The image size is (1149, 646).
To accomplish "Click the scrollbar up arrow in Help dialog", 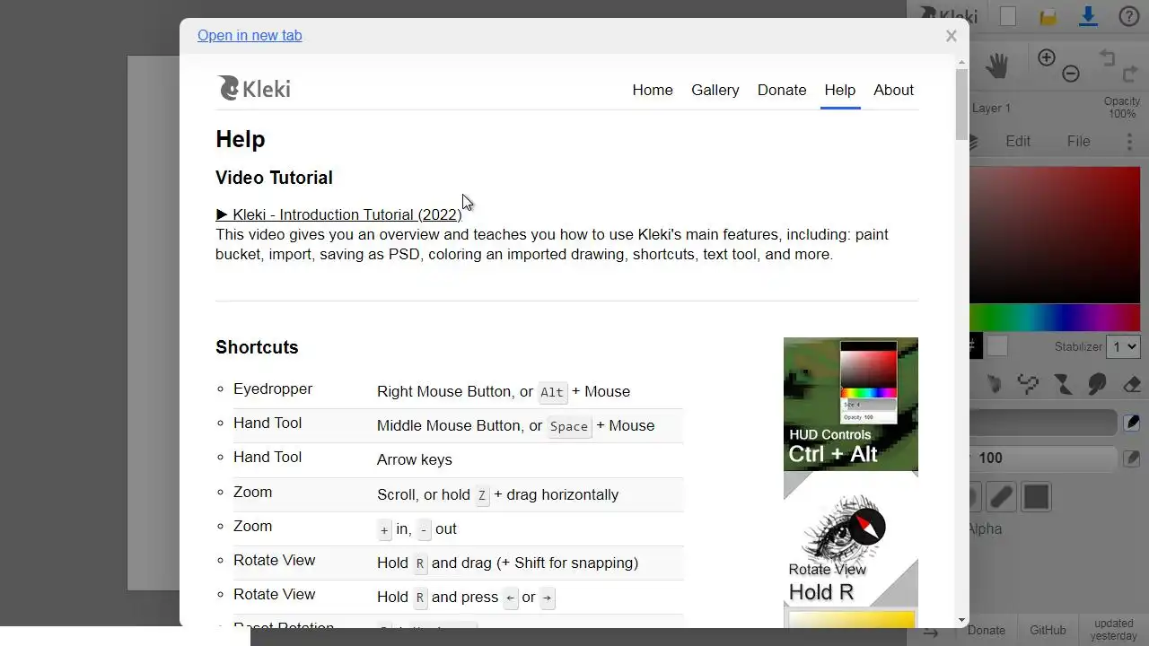I will 961,62.
